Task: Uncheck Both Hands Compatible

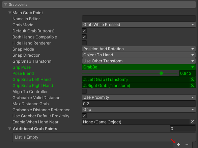Action: 84,37
